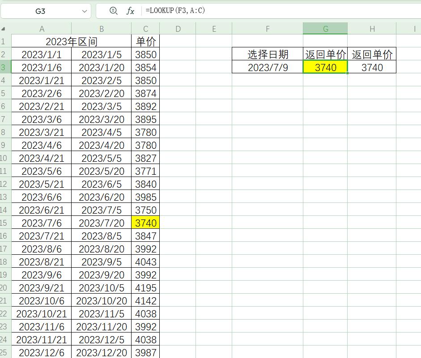This screenshot has height=358, width=421.
Task: Select cell 2023/5/6
Action: (x=42, y=171)
